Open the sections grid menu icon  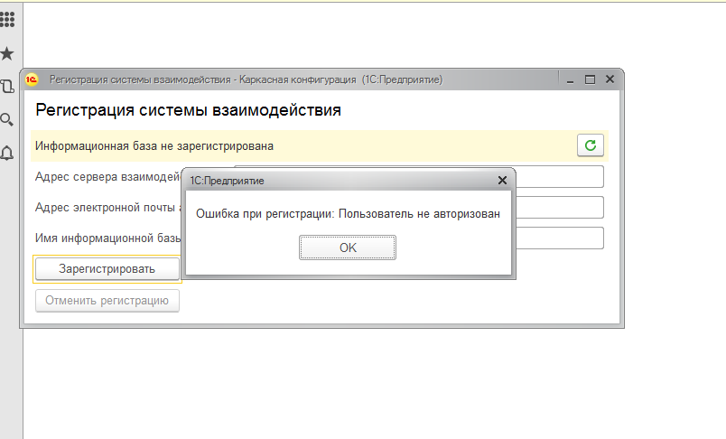click(x=7, y=20)
